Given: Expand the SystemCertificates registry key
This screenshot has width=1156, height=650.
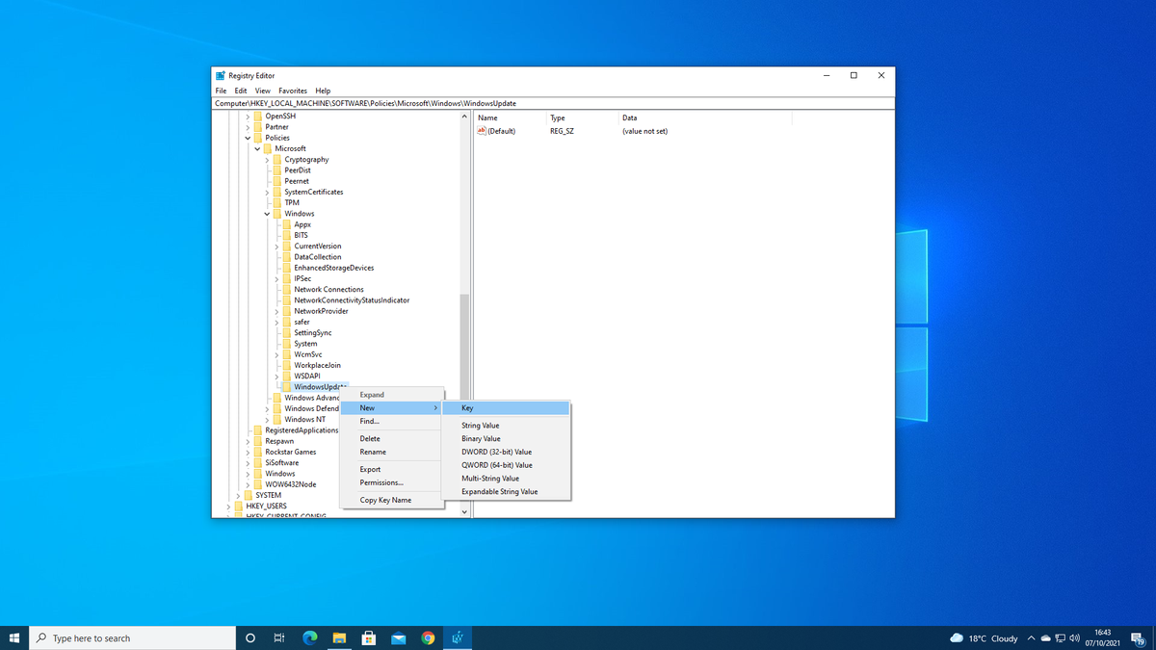Looking at the screenshot, I should (266, 192).
